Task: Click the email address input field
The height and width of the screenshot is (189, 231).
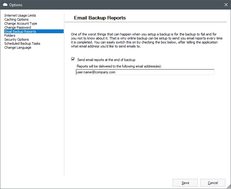Action: (145, 72)
